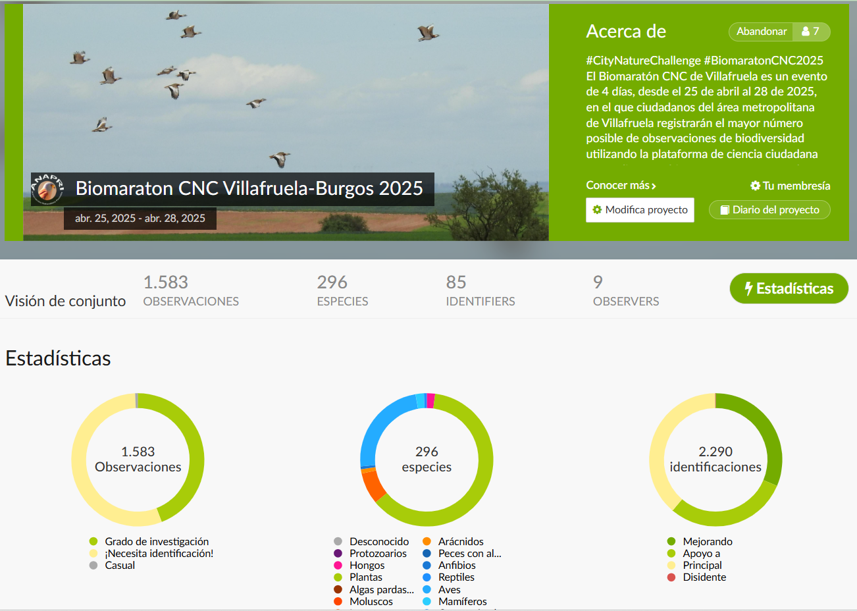Click the Principal legend dot
This screenshot has height=611, width=857.
click(x=671, y=566)
